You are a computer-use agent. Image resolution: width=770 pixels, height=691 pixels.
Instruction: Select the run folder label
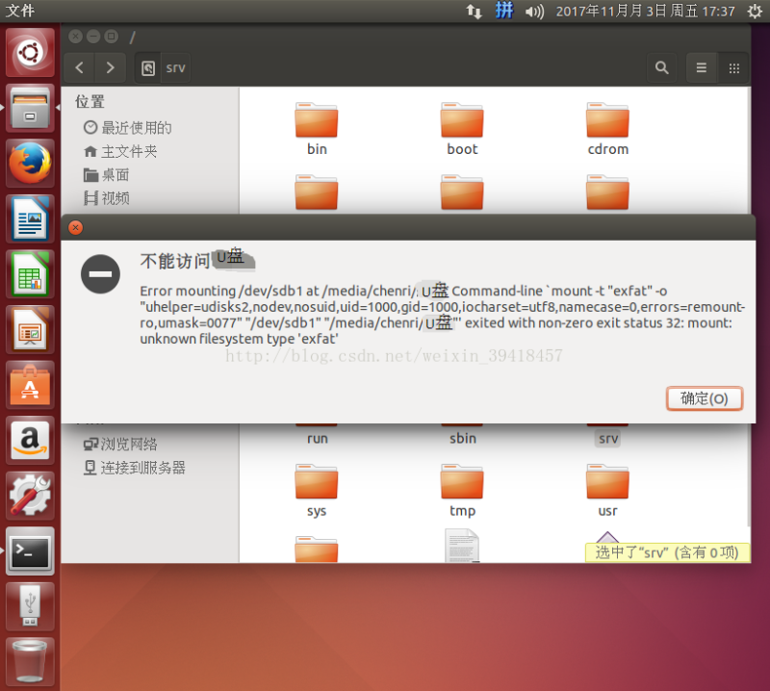tap(318, 439)
